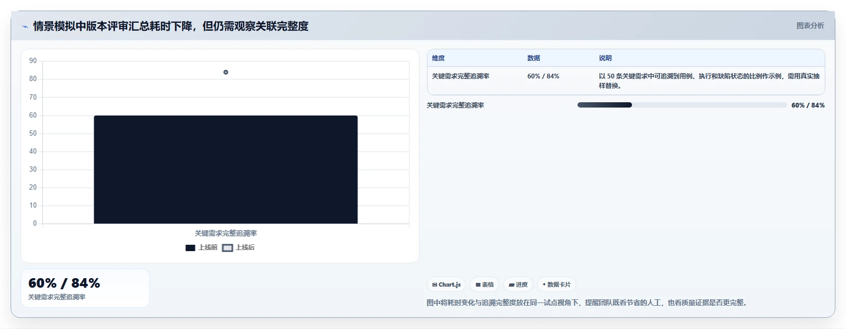Click the 60% / 84% cell in the table
Image resolution: width=846 pixels, height=329 pixels.
pyautogui.click(x=543, y=76)
